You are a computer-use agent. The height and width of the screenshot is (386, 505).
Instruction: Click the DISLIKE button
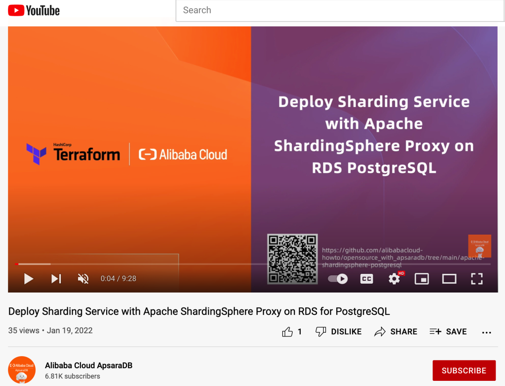point(339,332)
